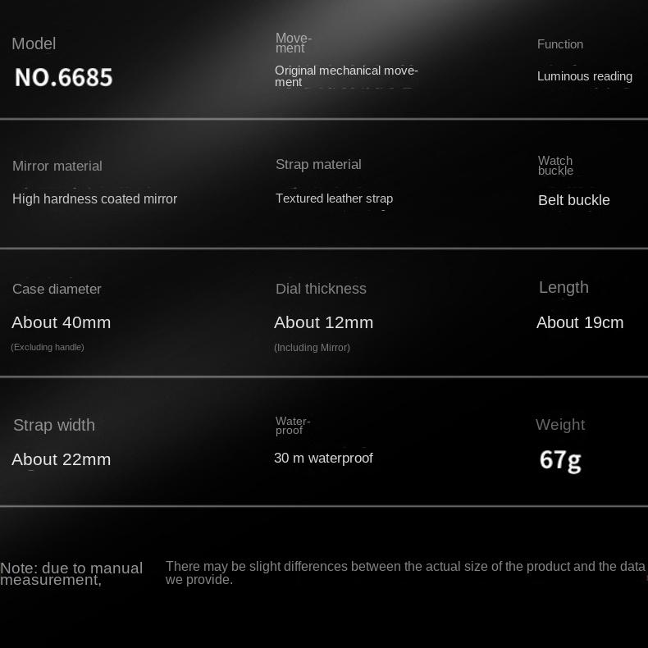648x648 pixels.
Task: Click the Belt buckle value
Action: [x=573, y=200]
